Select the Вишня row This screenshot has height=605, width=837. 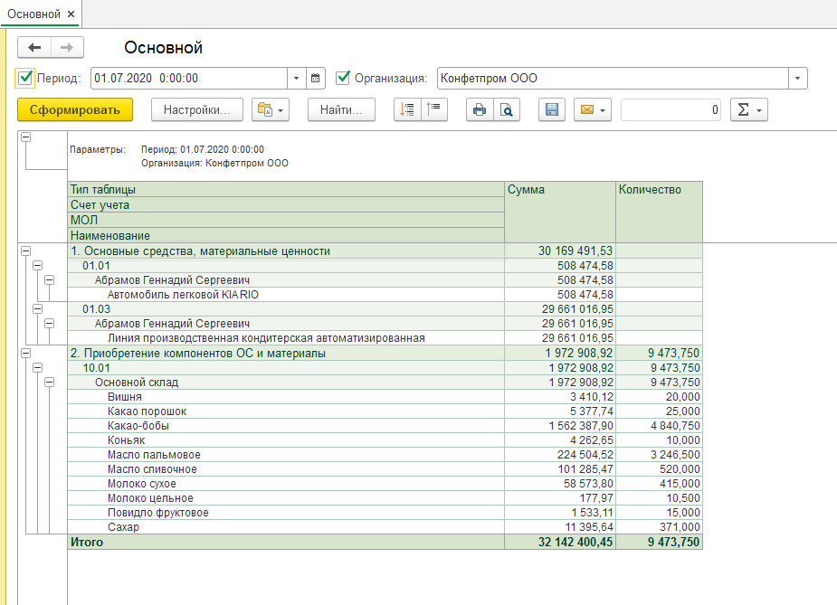385,397
